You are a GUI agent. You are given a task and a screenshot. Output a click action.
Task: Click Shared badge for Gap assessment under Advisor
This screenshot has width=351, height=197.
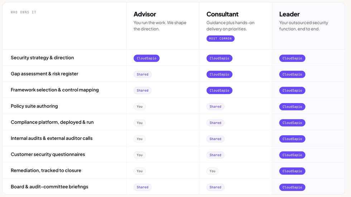pyautogui.click(x=143, y=75)
